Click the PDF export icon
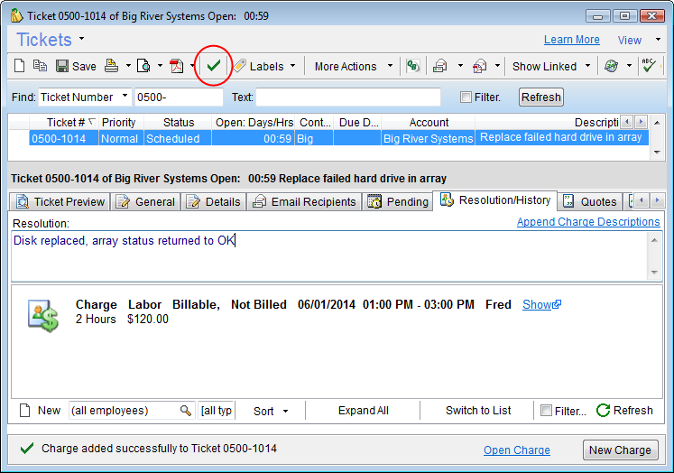This screenshot has height=473, width=674. click(177, 66)
